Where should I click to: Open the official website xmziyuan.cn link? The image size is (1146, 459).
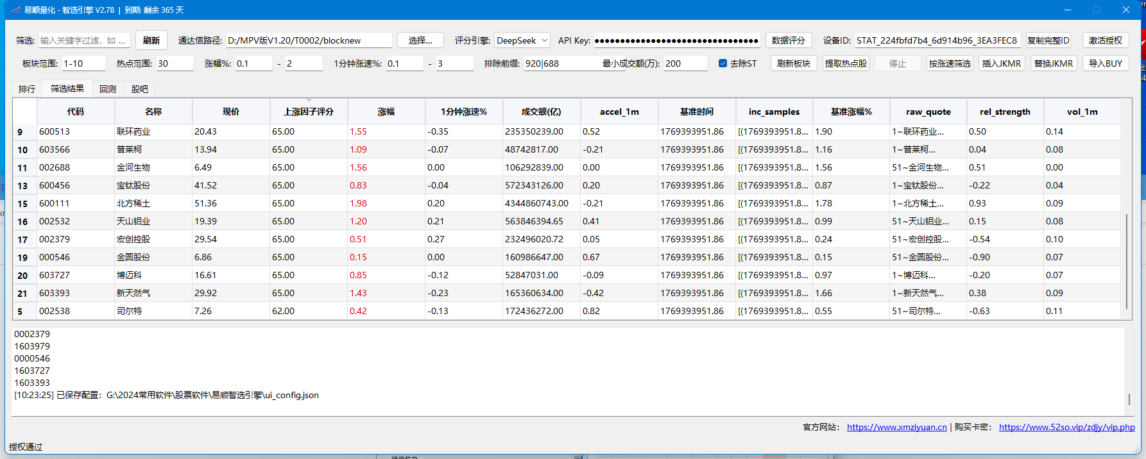coord(896,427)
